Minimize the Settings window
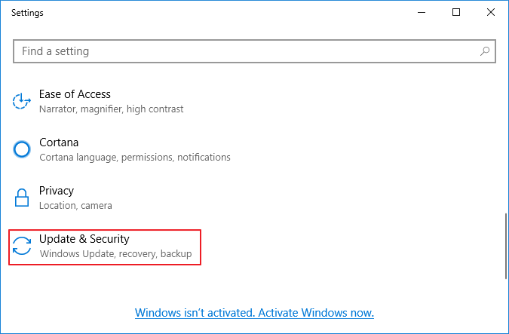Viewport: 509px width, 334px height. [x=421, y=13]
